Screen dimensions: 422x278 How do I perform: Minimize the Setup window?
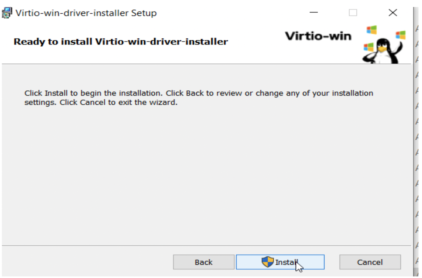[x=314, y=13]
